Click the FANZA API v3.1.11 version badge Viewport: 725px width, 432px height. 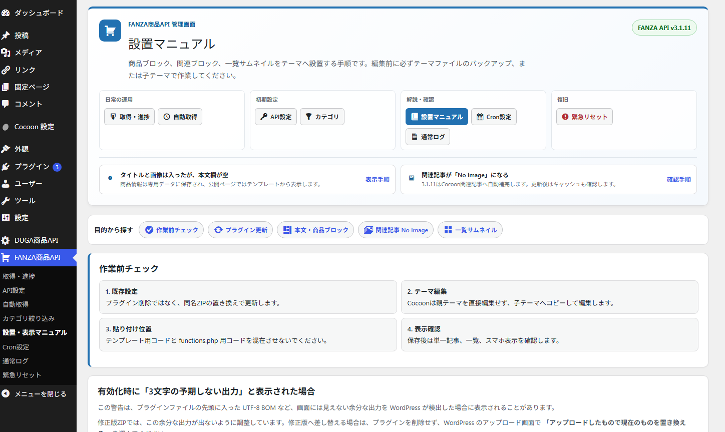[x=664, y=28]
